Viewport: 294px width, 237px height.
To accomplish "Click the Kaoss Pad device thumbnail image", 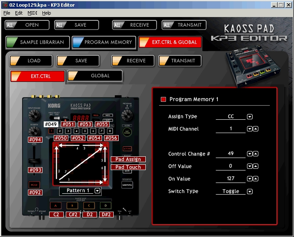I will click(254, 67).
